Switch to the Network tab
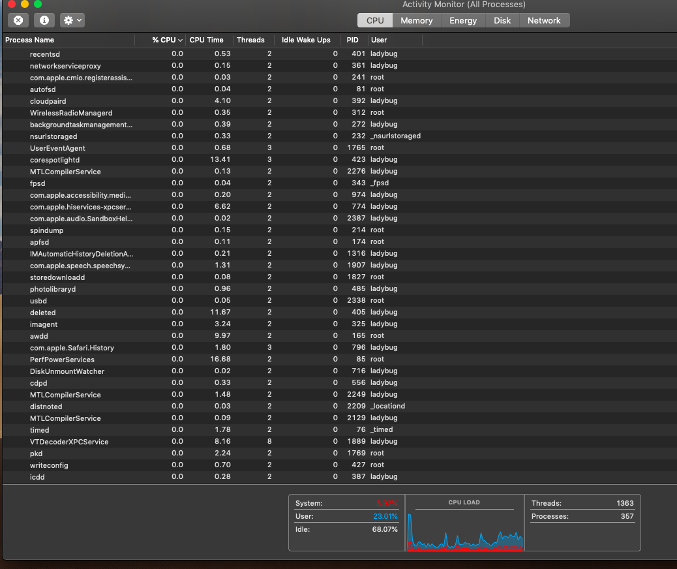This screenshot has width=677, height=569. [x=544, y=20]
